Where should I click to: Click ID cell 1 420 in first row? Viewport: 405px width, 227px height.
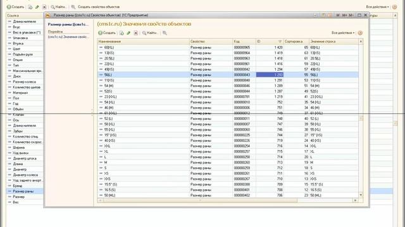(270, 47)
